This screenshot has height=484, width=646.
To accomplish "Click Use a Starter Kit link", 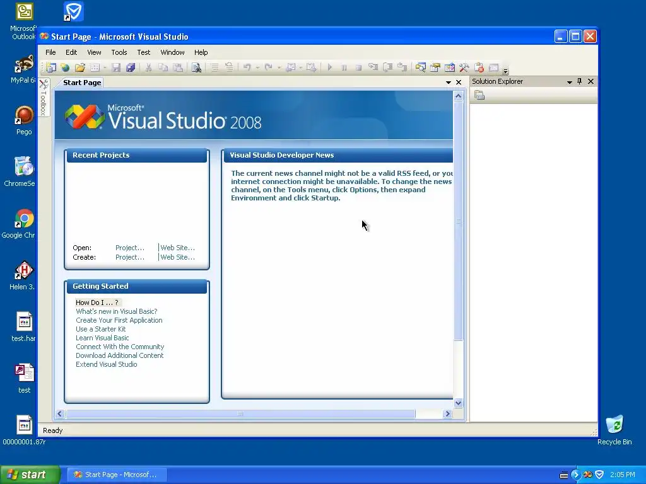I will (100, 329).
